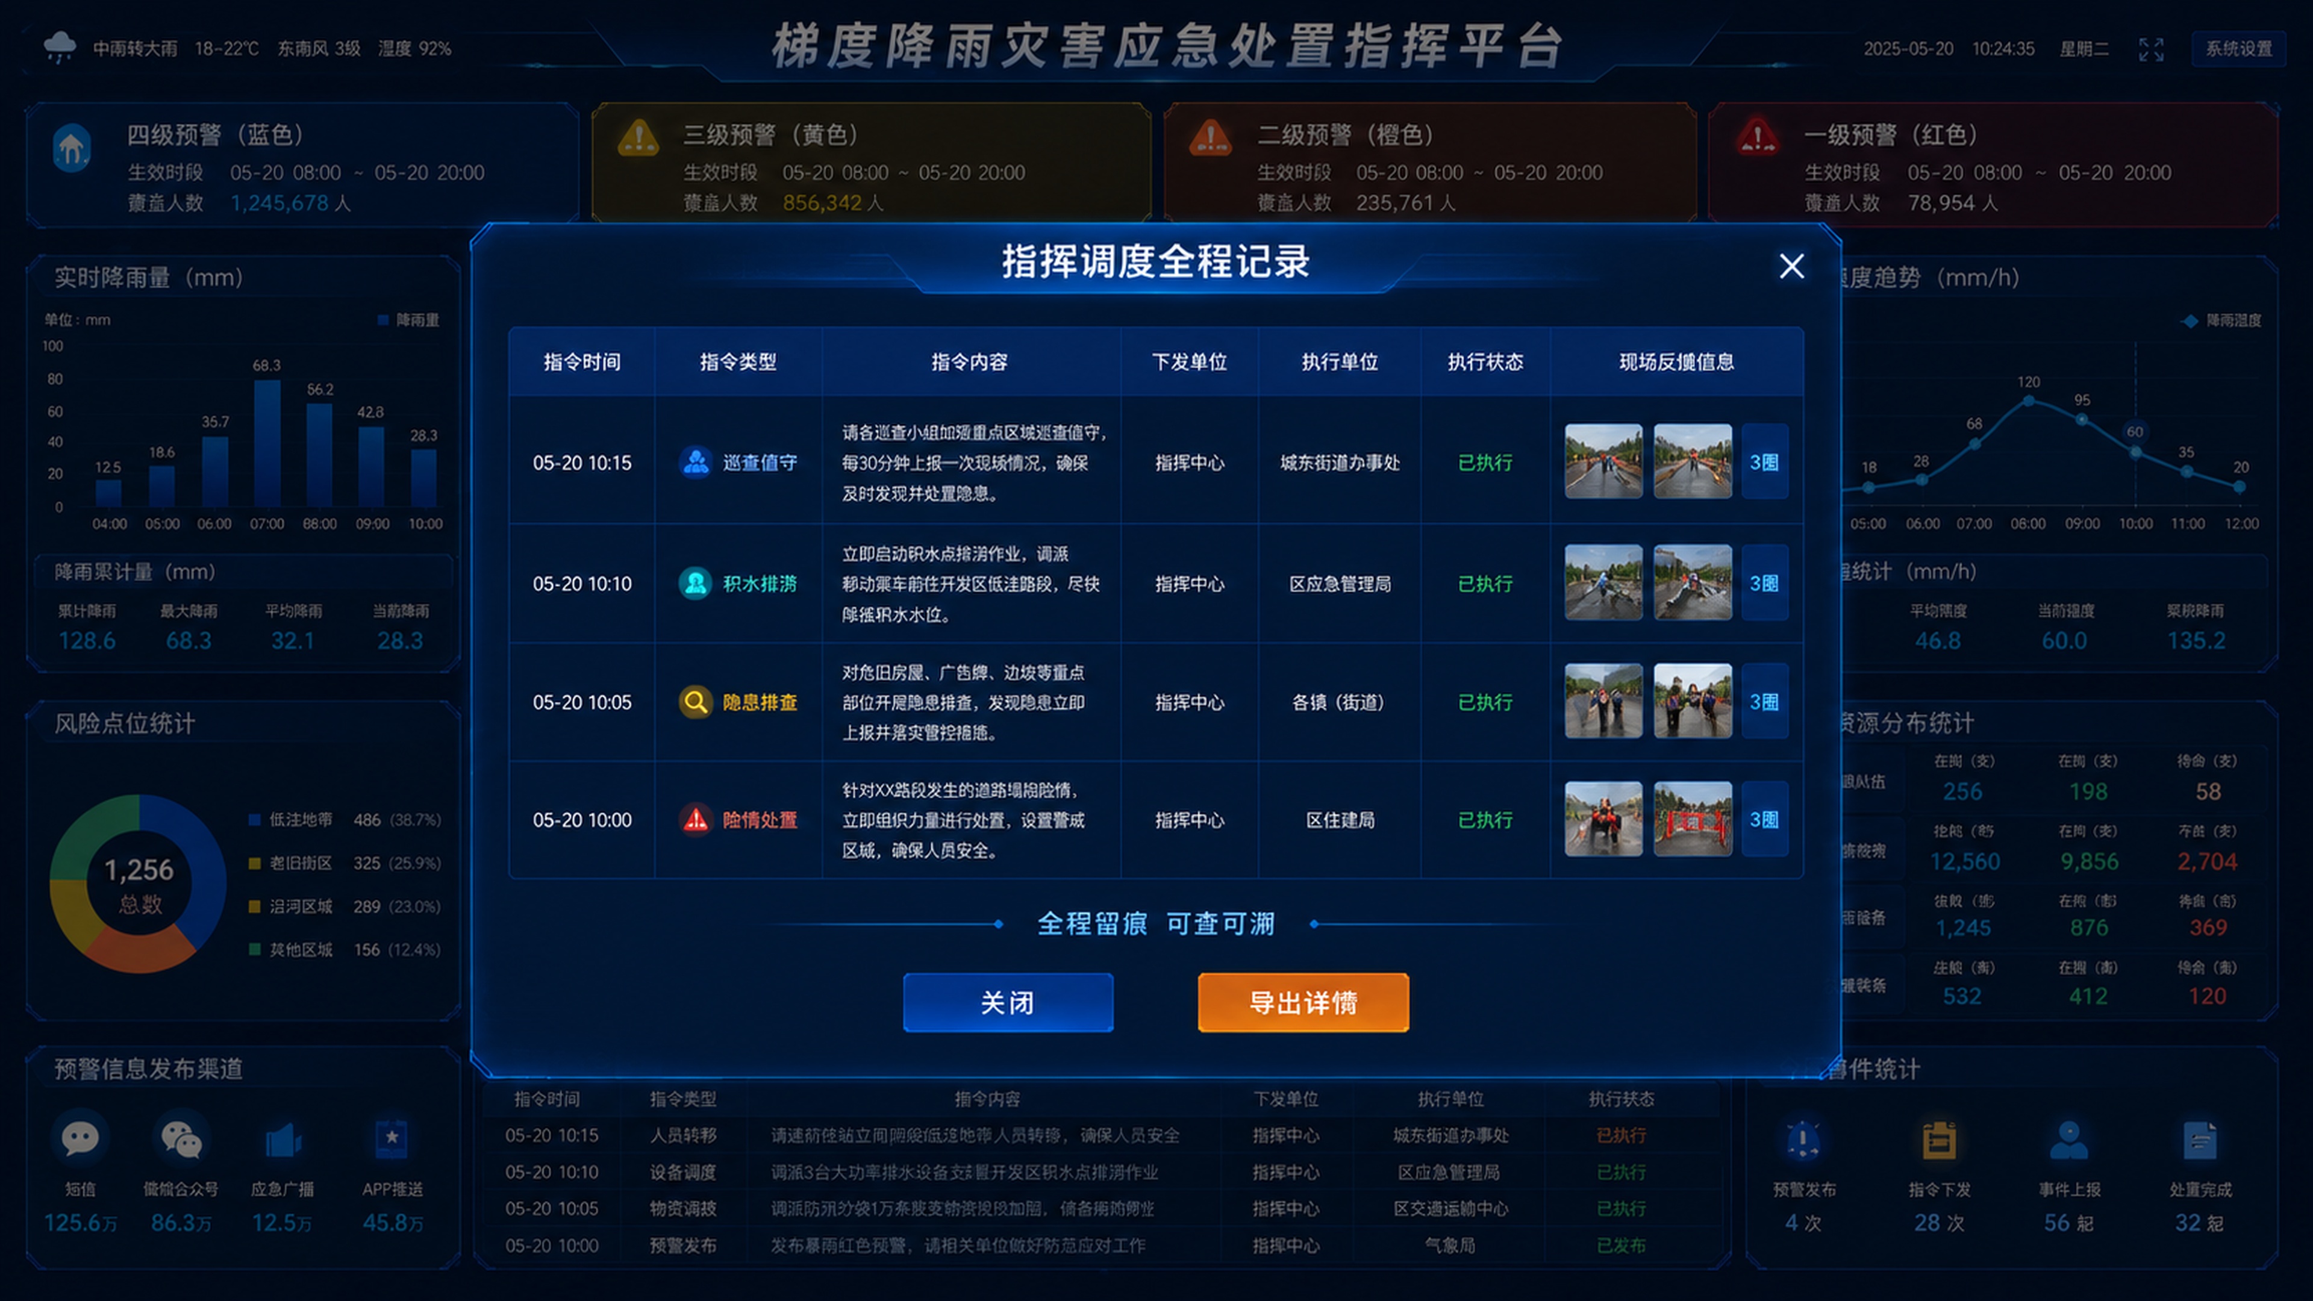
Task: Click the 预警发布 statistics icon
Action: pos(1802,1140)
